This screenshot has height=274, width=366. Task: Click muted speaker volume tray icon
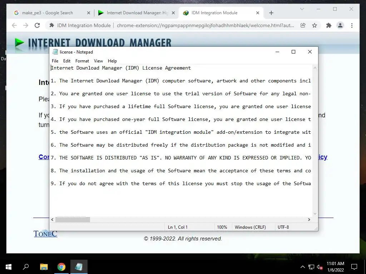pyautogui.click(x=320, y=267)
